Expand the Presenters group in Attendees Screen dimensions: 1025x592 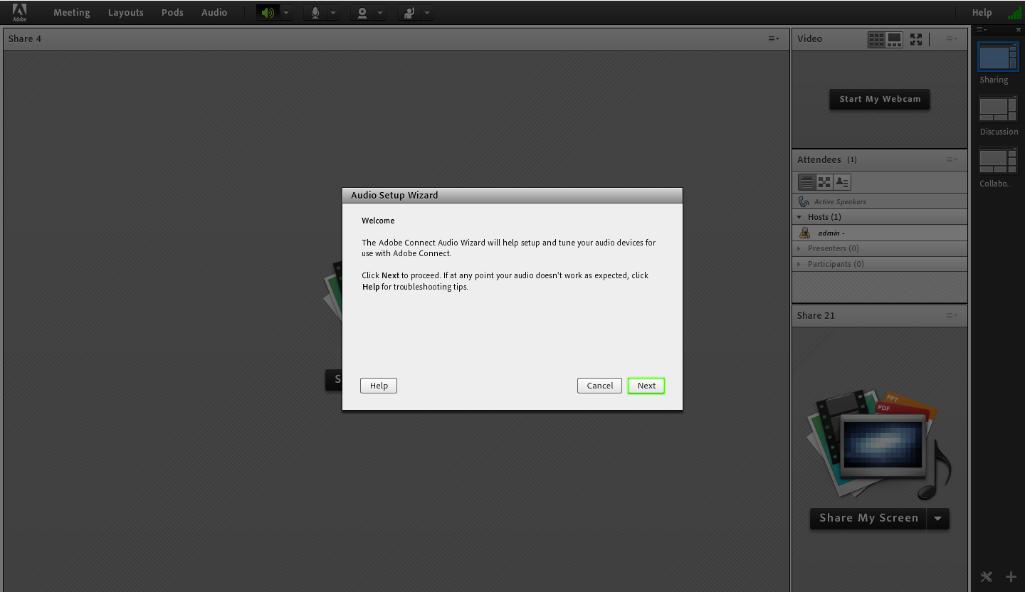tap(799, 248)
